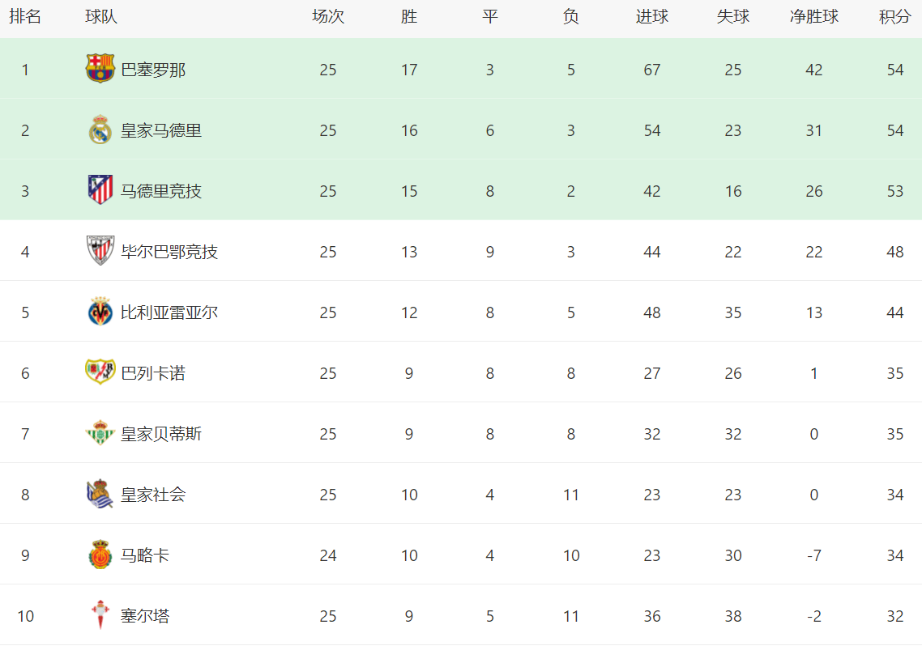
Task: Click the 积分 column header
Action: [x=894, y=17]
